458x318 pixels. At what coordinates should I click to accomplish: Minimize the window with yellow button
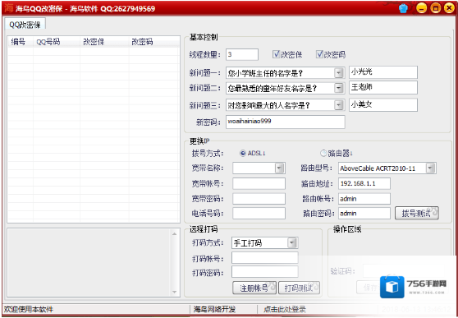click(x=421, y=8)
